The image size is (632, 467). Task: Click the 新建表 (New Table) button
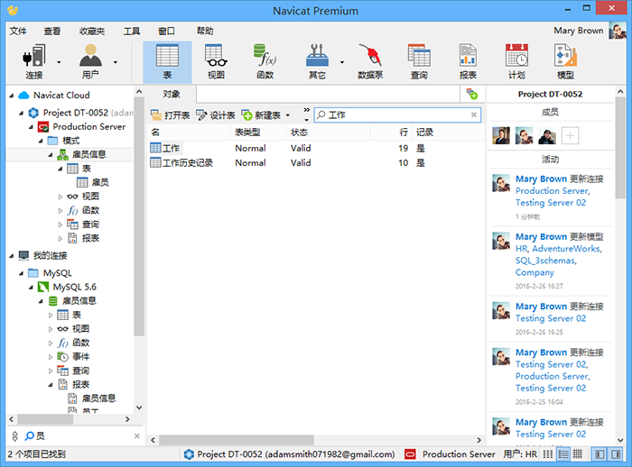pyautogui.click(x=261, y=115)
